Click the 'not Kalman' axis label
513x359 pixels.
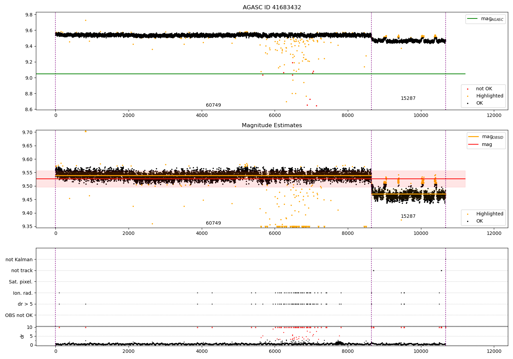coord(19,260)
